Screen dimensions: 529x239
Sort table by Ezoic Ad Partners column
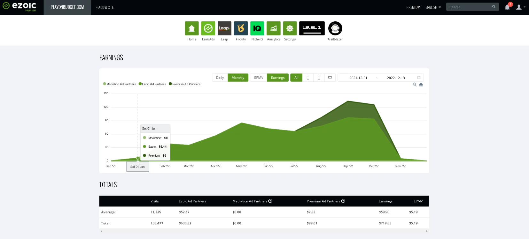click(x=192, y=201)
